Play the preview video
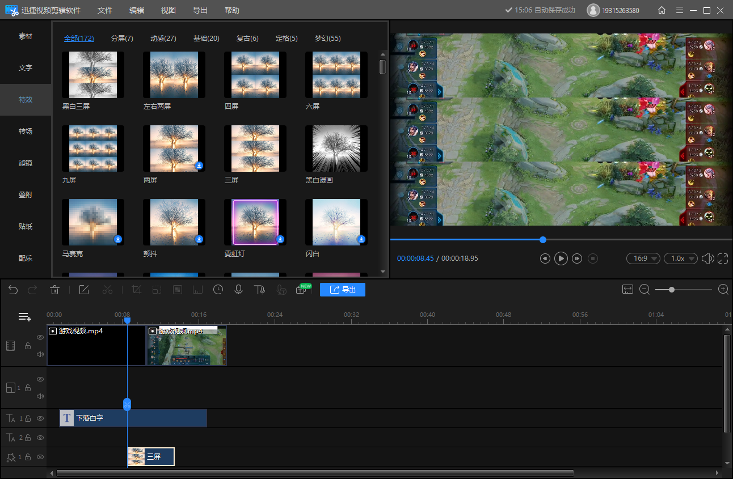733x479 pixels. coord(561,258)
